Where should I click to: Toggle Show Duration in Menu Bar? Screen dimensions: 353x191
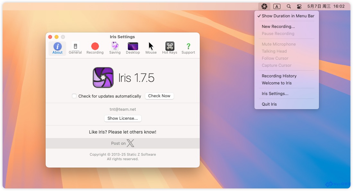tap(287, 16)
